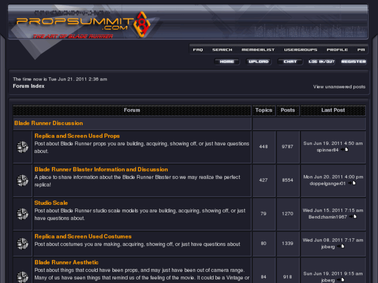
Task: Click the Home button
Action: 227,62
